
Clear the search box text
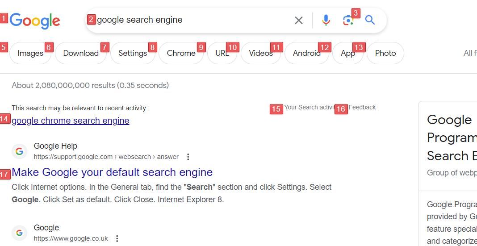click(x=299, y=20)
